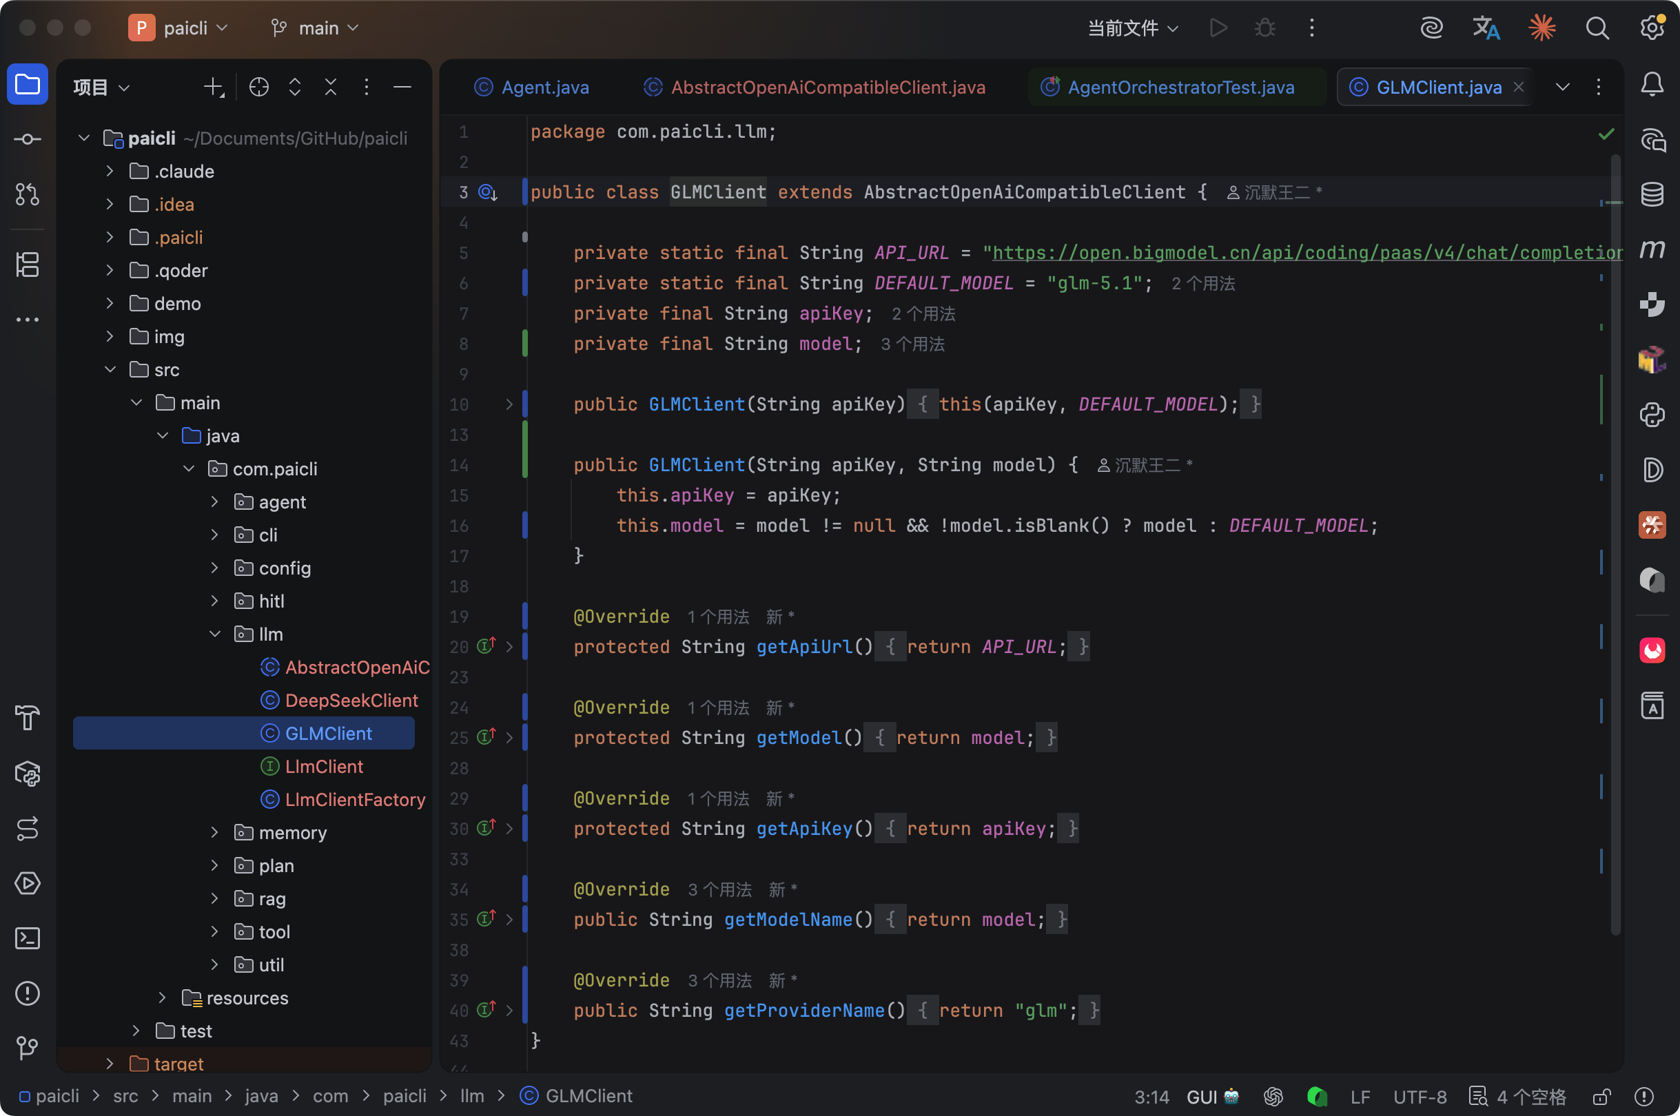Open the 当前文件 run configuration dropdown
This screenshot has width=1680, height=1116.
(x=1133, y=28)
